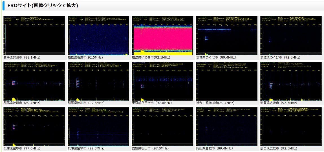Open the 岩手県奥州市 88.1MHz spectrogram thumbnail
Image resolution: width=324 pixels, height=152 pixels.
coord(34,35)
